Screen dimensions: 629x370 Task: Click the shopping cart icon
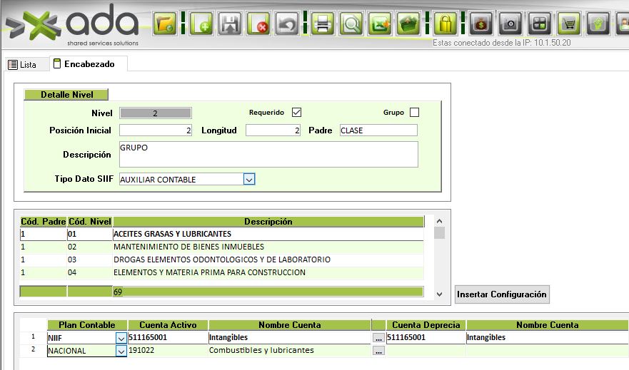coord(568,24)
